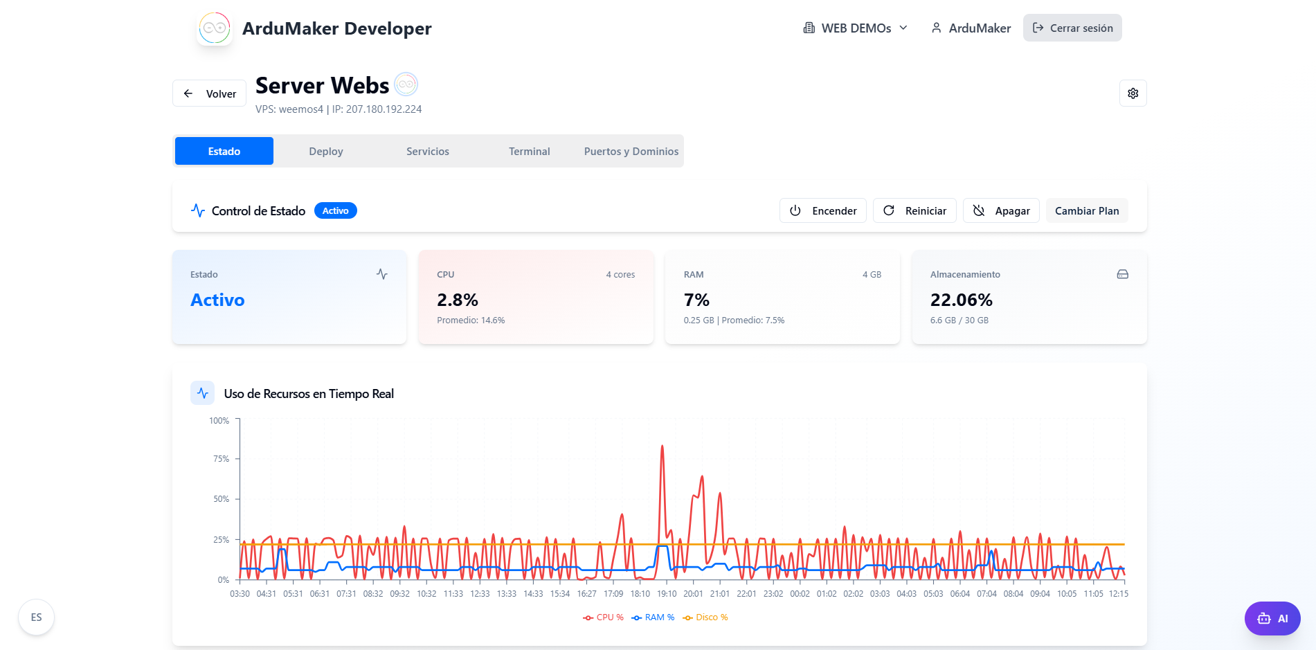Click the 6.6 GB / 30 GB text
Viewport: 1316px width, 650px height.
pos(959,321)
